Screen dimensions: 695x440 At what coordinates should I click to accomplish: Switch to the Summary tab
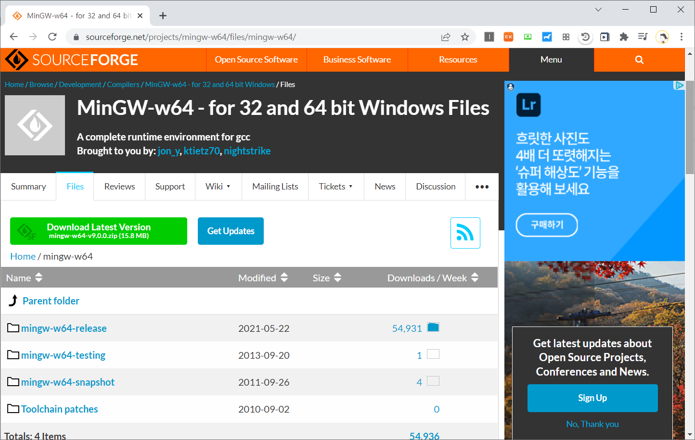28,187
